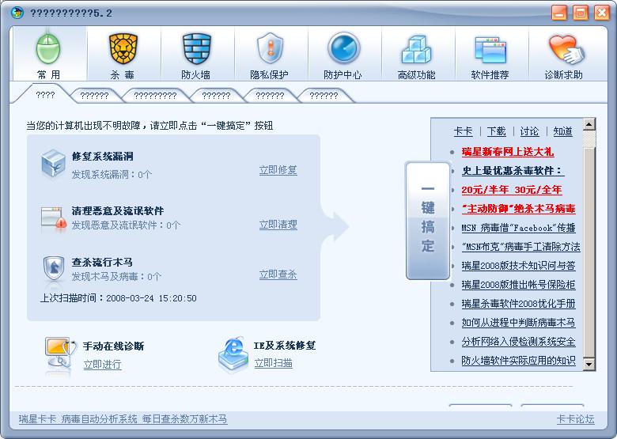Open the 隐私保护 shield section

pyautogui.click(x=270, y=54)
